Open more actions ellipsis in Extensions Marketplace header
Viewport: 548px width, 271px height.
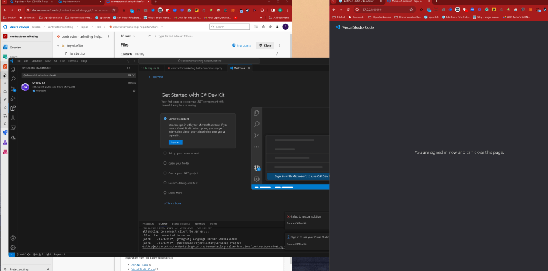pos(134,68)
